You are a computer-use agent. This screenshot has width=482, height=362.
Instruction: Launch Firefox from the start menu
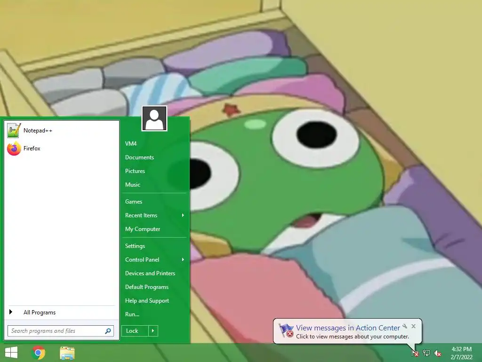[x=62, y=148]
